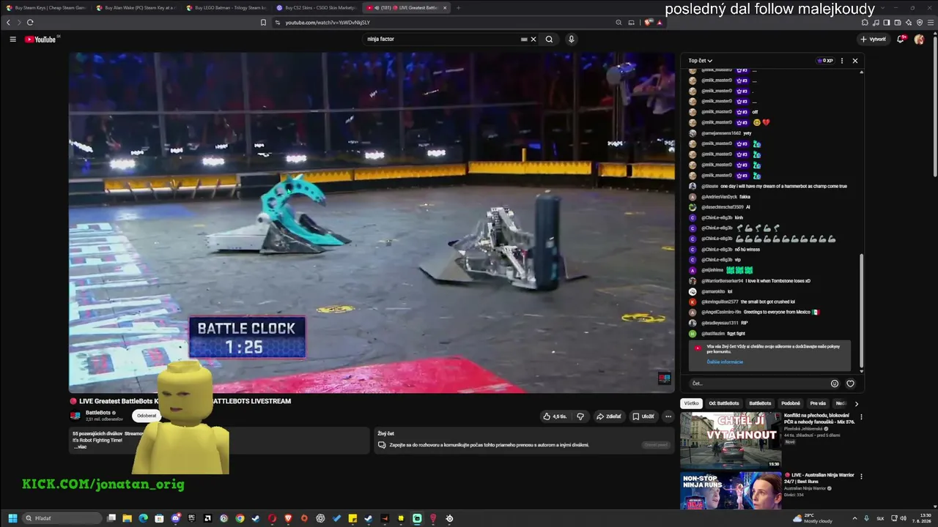The height and width of the screenshot is (527, 938).
Task: Open the chat emoji picker
Action: 835,384
